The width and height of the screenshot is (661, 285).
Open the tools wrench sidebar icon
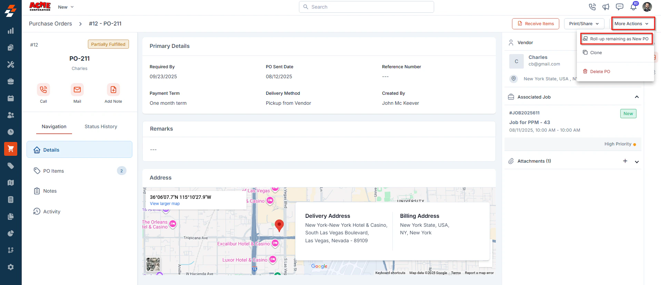(11, 64)
